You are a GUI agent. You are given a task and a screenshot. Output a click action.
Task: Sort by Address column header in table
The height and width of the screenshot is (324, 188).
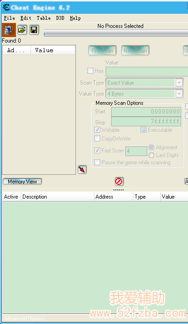(113, 197)
